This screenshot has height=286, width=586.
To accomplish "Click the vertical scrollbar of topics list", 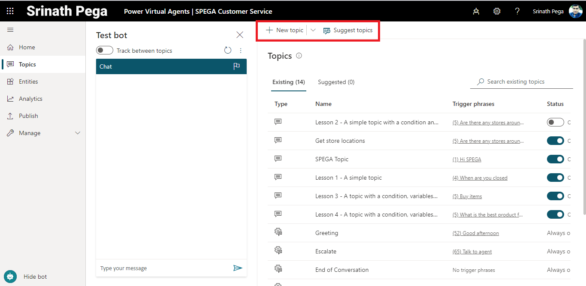I will [584, 129].
